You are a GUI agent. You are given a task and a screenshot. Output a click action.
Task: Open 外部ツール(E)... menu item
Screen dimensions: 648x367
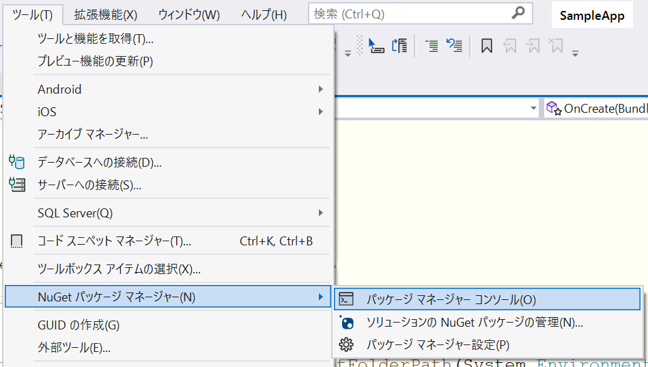[x=167, y=347]
